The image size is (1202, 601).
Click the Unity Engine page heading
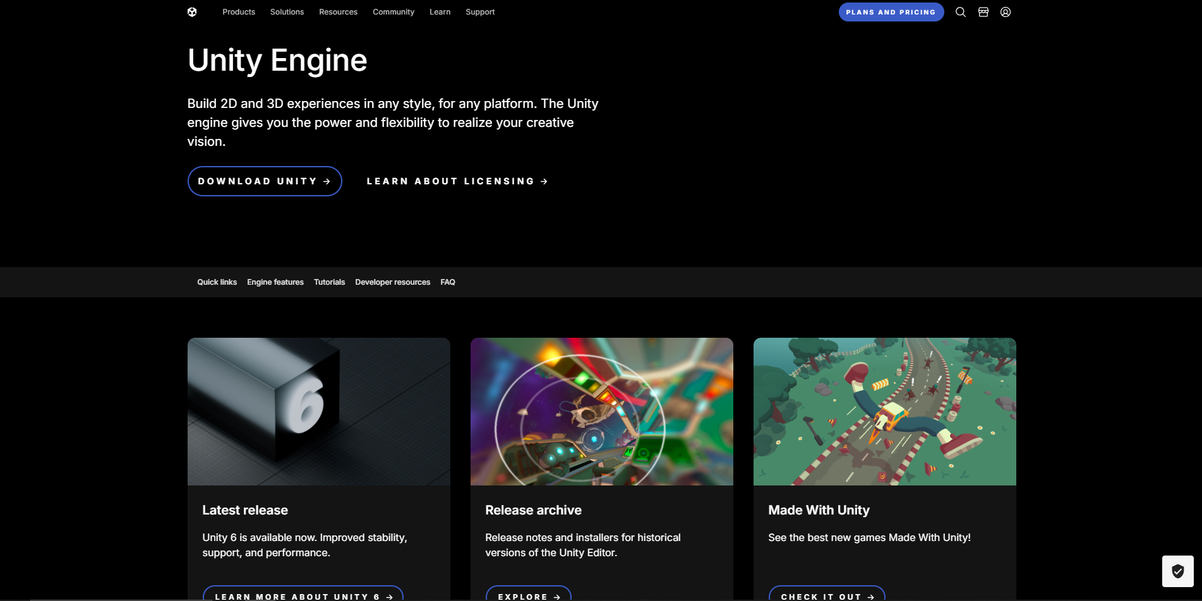tap(277, 61)
